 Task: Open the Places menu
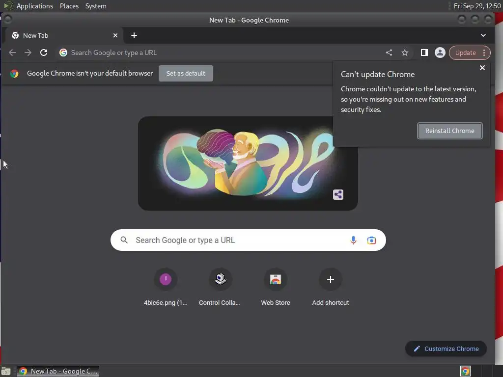click(69, 6)
